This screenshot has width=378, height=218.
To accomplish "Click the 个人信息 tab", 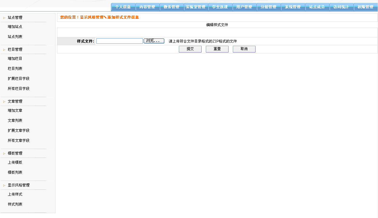I will [x=123, y=7].
